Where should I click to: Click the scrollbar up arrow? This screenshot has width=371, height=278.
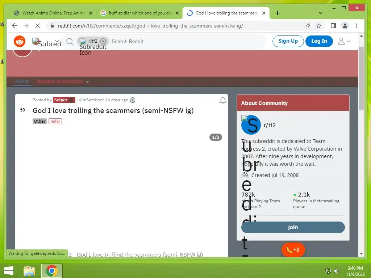coord(361,36)
